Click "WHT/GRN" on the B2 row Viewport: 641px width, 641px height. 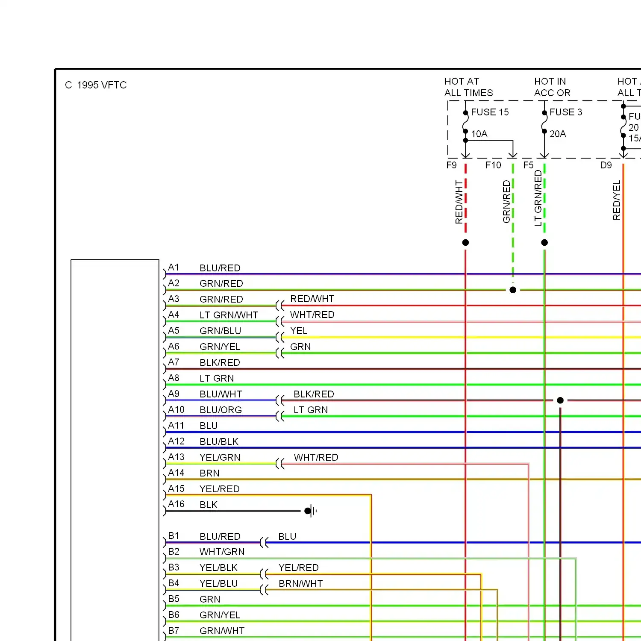point(222,552)
